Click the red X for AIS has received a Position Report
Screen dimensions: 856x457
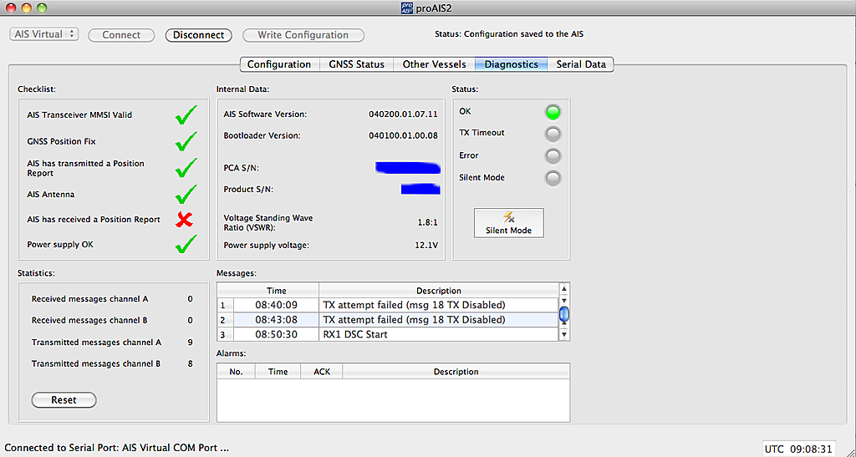(185, 220)
